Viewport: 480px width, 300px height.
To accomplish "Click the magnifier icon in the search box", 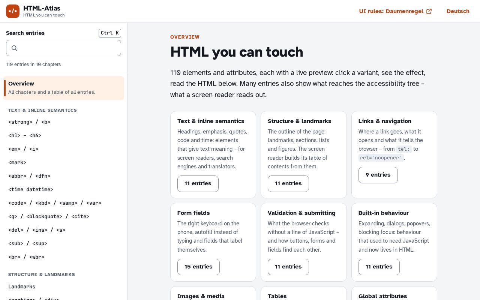I will 15,48.
